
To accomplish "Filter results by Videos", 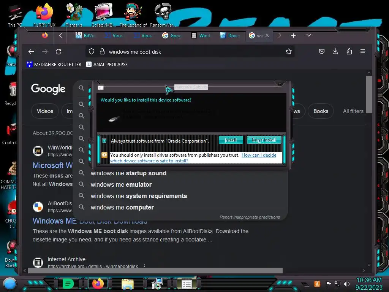I will coord(45,111).
